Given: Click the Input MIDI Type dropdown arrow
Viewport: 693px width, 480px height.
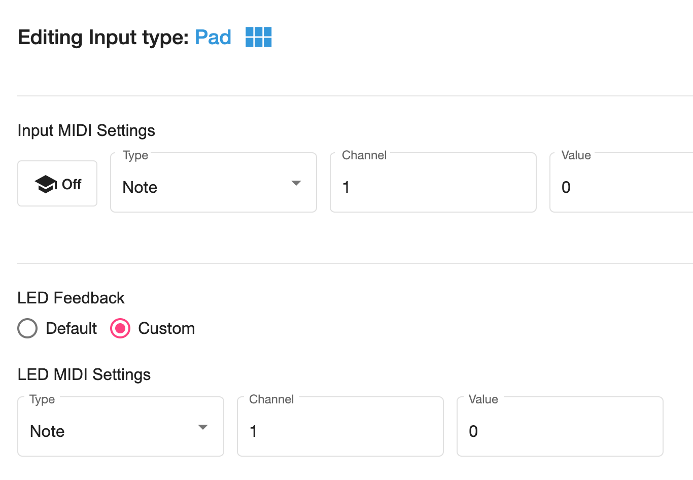Looking at the screenshot, I should [296, 183].
